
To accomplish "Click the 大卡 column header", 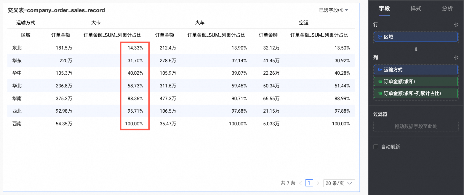I will click(96, 23).
